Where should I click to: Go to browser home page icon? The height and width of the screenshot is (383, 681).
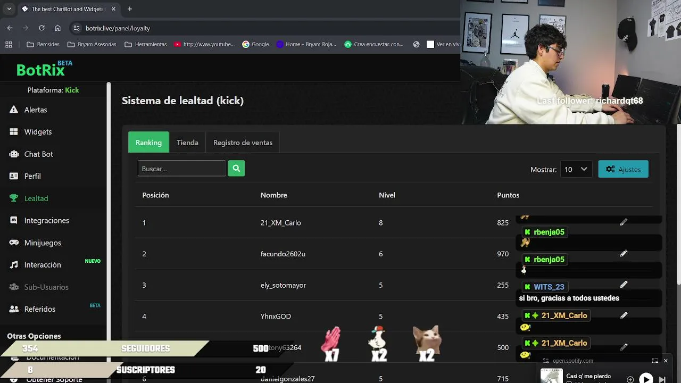[x=57, y=28]
